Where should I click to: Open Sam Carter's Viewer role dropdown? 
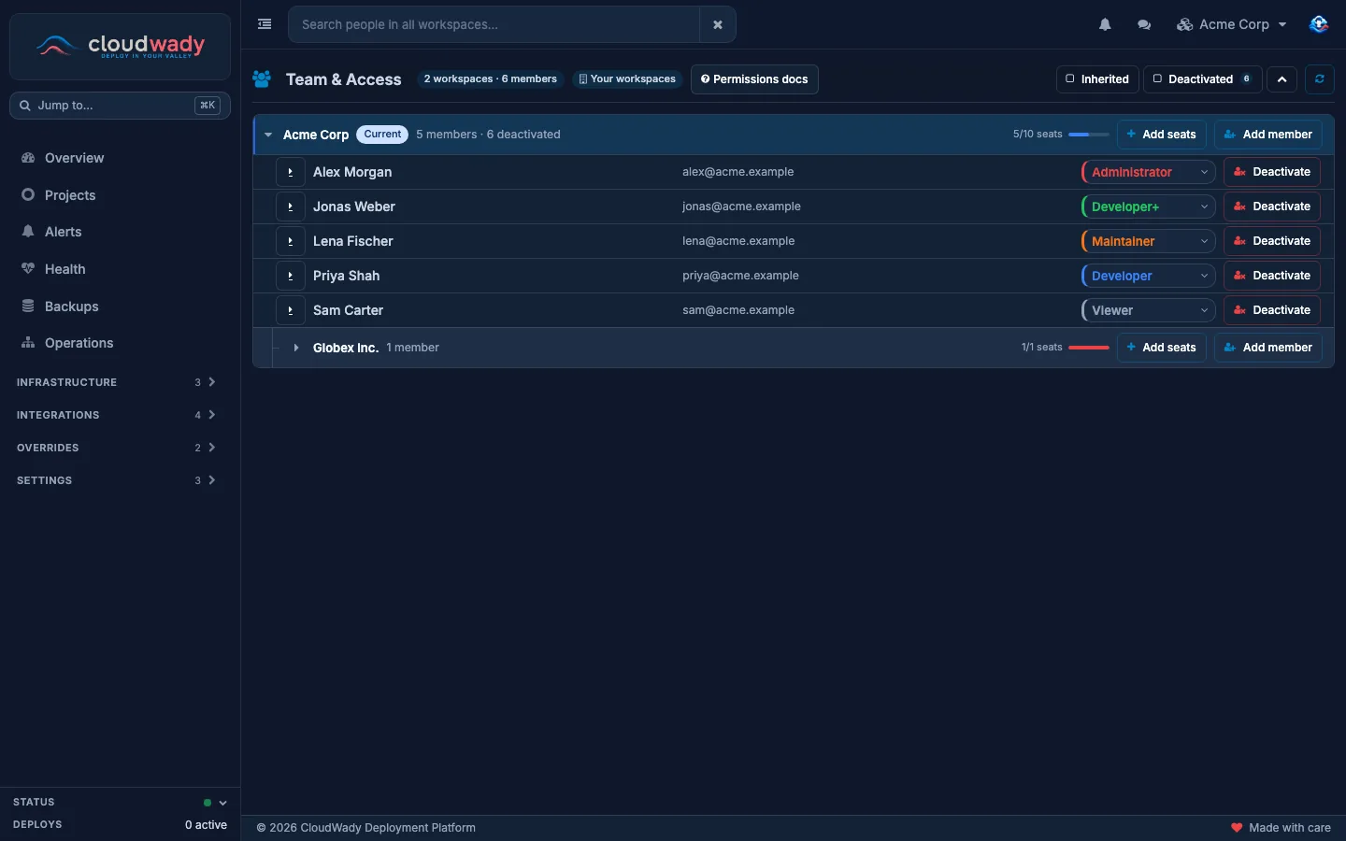pyautogui.click(x=1149, y=310)
